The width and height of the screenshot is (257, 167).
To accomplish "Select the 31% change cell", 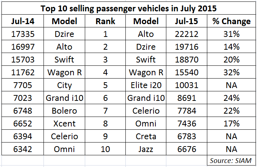I will point(231,34).
